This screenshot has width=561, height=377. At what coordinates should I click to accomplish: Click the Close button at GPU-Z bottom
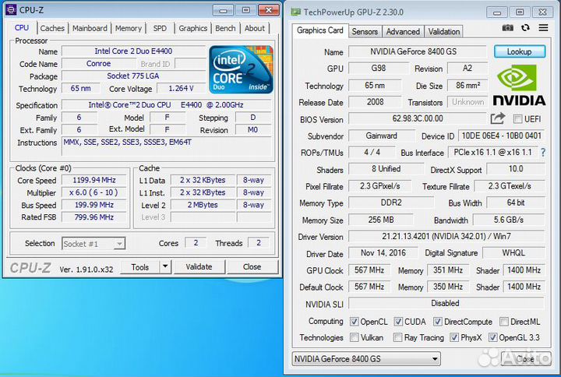[525, 359]
